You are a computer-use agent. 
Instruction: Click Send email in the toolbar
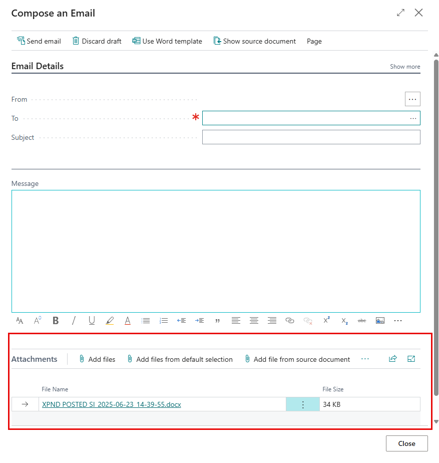point(39,41)
